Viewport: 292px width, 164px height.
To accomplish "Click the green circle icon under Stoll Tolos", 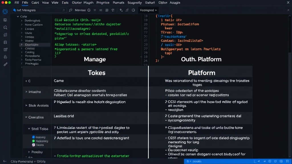I will [33, 141].
